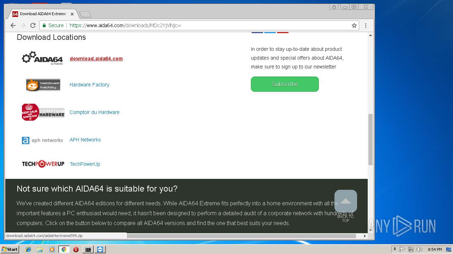Open Chrome three-dot menu
This screenshot has height=254, width=453.
[x=366, y=25]
